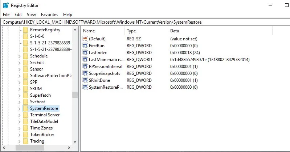The width and height of the screenshot is (290, 152).
Task: Expand the Tracing key
Action: coord(19,141)
